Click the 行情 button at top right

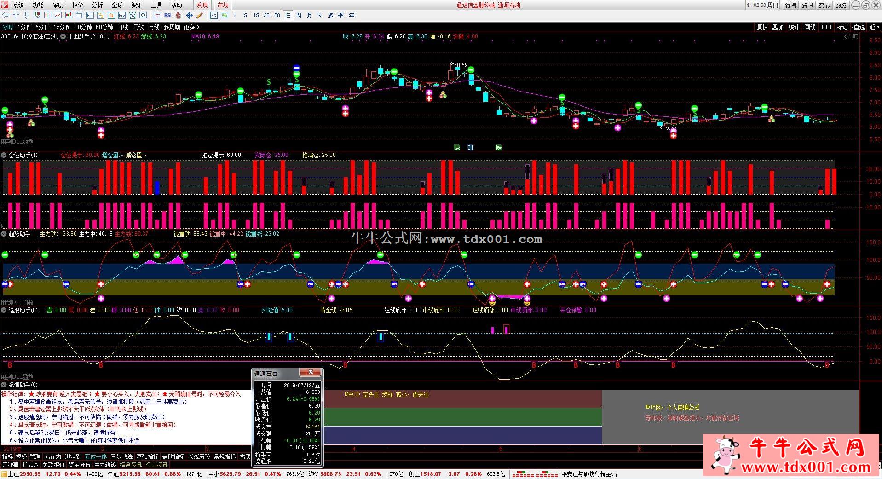790,5
